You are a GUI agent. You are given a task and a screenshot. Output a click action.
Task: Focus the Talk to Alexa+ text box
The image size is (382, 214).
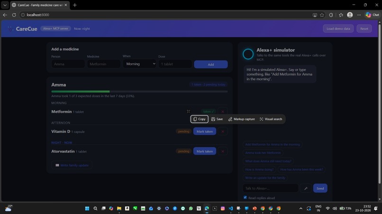[271, 188]
